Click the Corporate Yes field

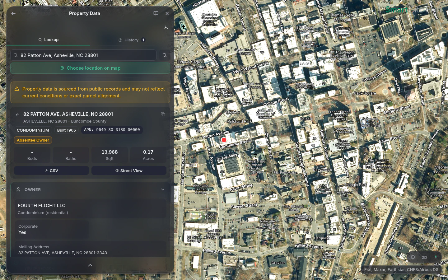(52, 230)
